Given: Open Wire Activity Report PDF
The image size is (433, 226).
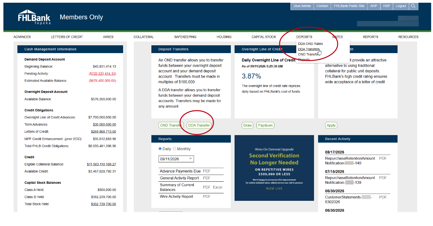Looking at the screenshot, I should coord(207,196).
